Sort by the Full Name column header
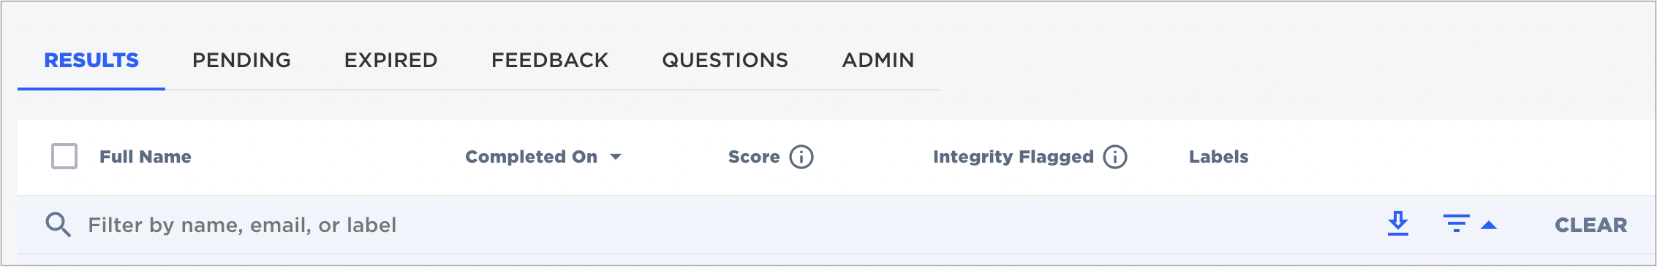This screenshot has height=267, width=1657. pyautogui.click(x=146, y=157)
